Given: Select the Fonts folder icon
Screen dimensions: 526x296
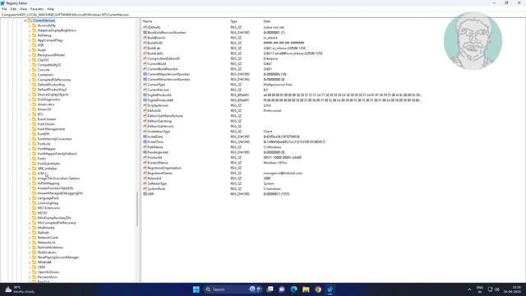Looking at the screenshot, I should click(x=34, y=159).
